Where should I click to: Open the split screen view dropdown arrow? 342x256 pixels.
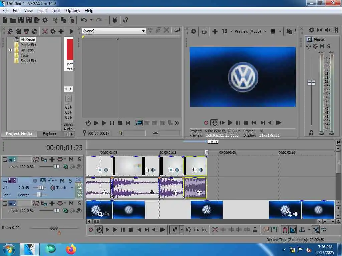231,31
